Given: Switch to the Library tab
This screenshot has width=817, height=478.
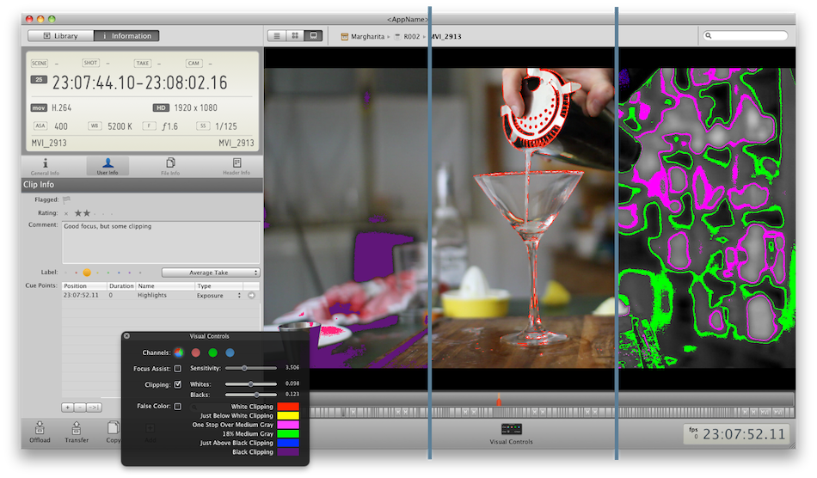Looking at the screenshot, I should 61,36.
